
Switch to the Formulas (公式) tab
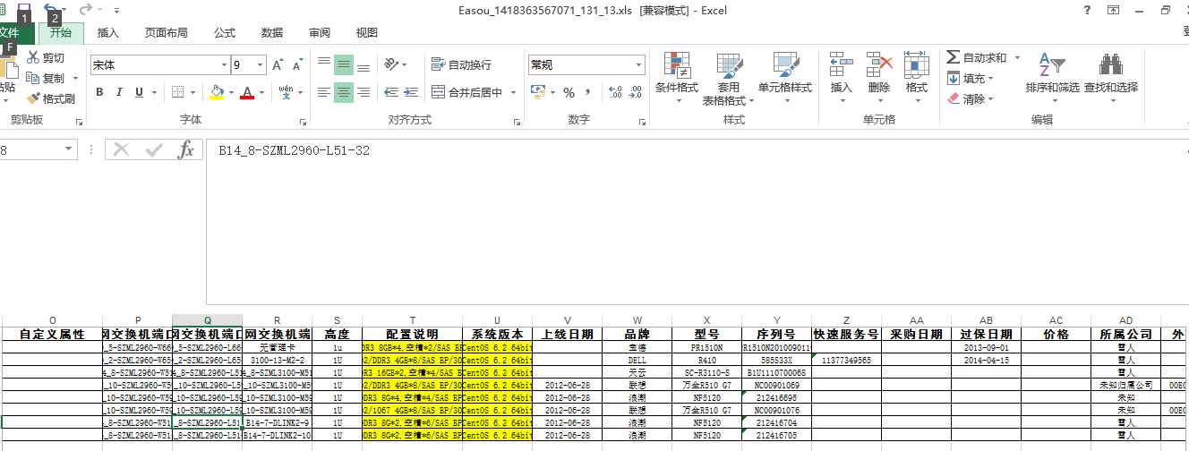225,33
